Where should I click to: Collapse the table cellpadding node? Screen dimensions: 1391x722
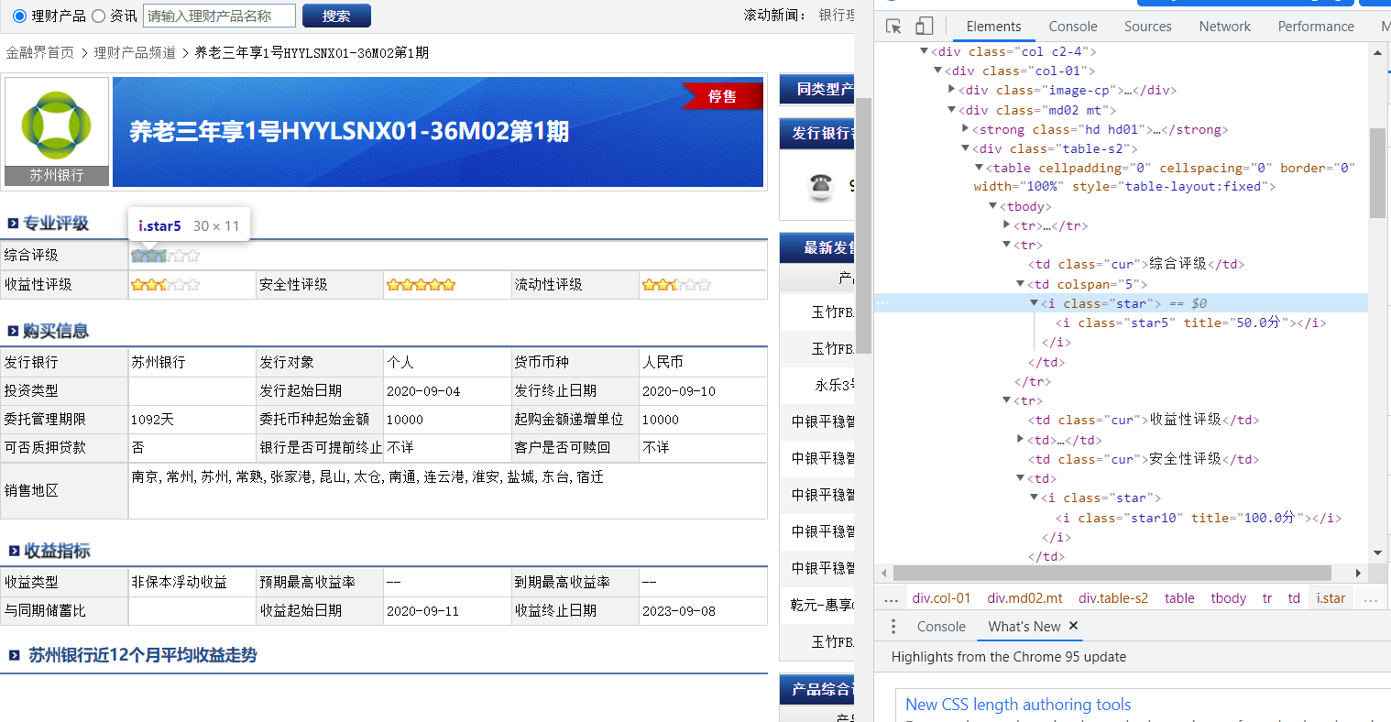click(979, 168)
